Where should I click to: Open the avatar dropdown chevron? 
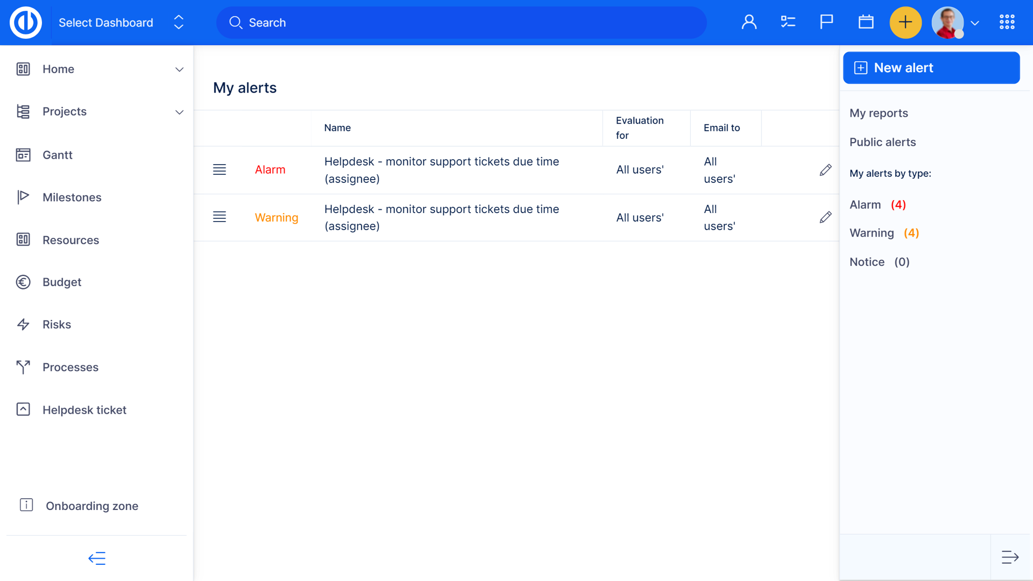click(975, 24)
